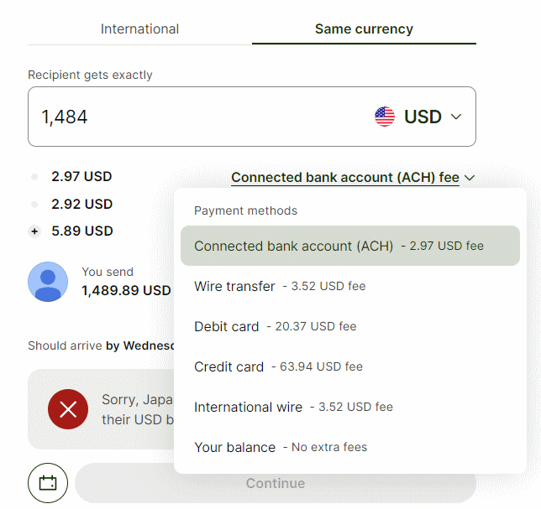Pick the Debit card payment option
The image size is (541, 509).
click(350, 326)
